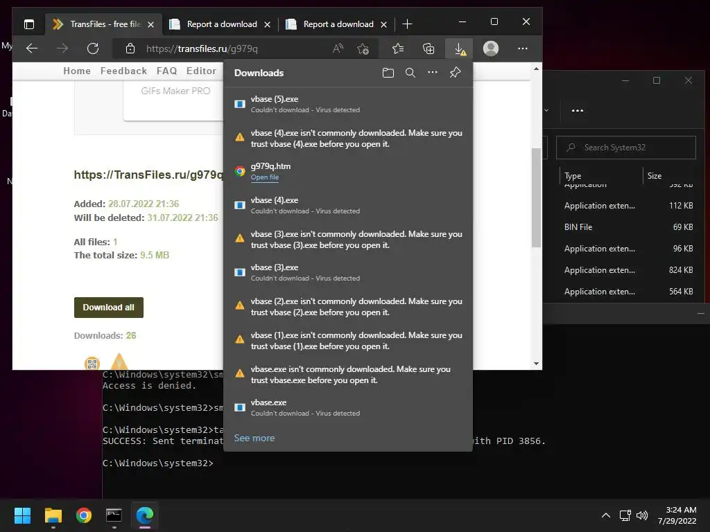Click the webpage vertical scrollbar thumb
The width and height of the screenshot is (710, 532).
point(536,197)
